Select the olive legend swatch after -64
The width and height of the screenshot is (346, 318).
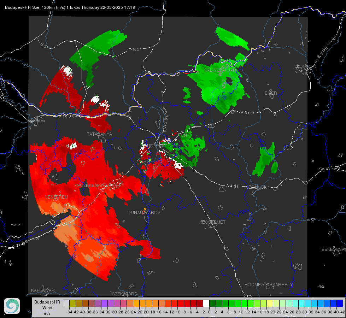pyautogui.click(x=72, y=303)
